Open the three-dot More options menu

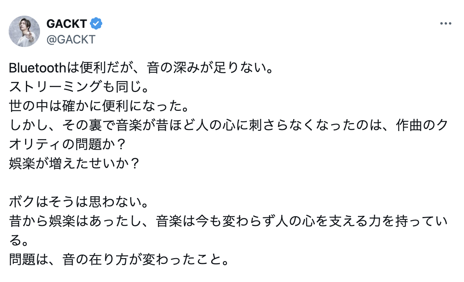[x=446, y=23]
